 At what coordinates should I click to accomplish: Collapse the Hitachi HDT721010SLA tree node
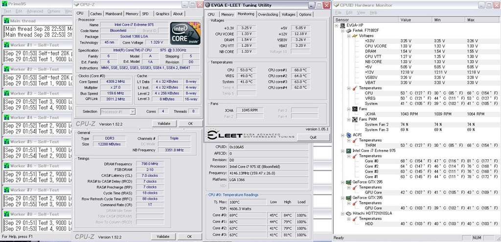342,214
